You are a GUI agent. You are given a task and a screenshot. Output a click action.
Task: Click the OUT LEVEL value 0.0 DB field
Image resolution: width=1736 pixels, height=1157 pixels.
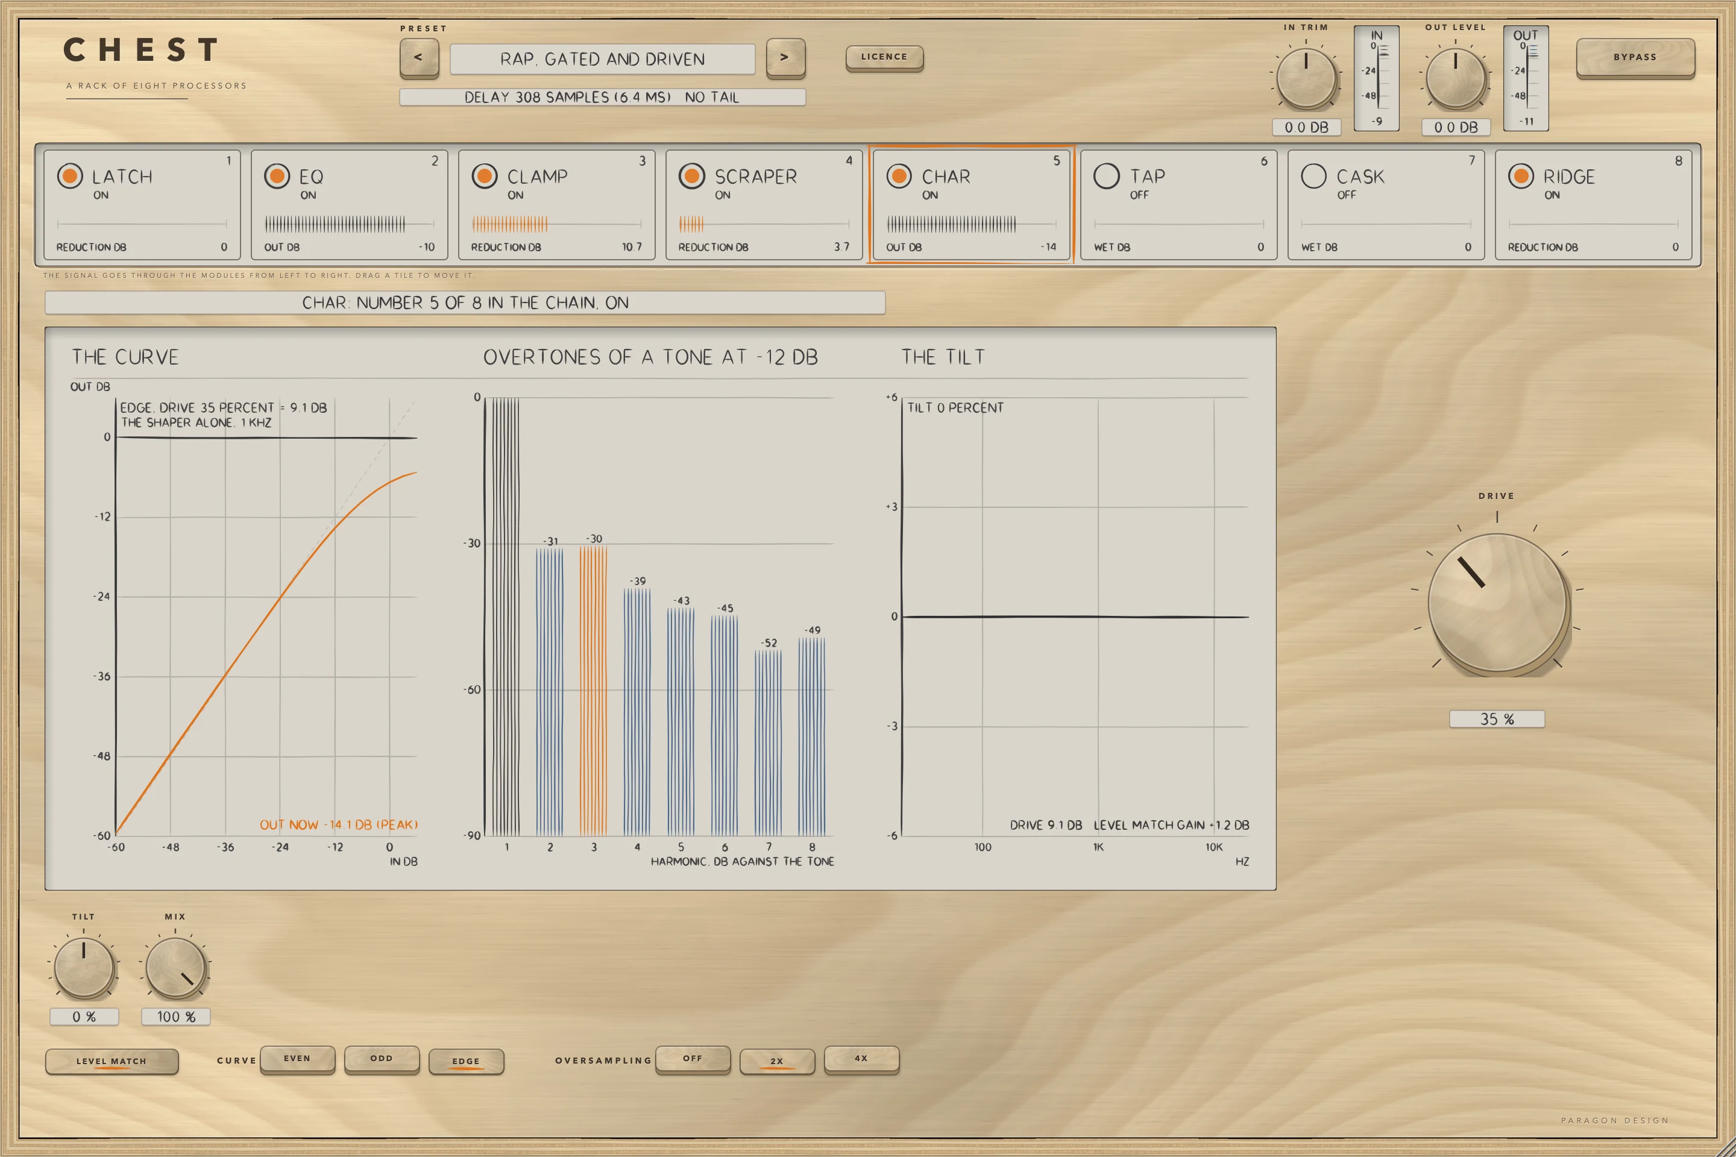1456,127
